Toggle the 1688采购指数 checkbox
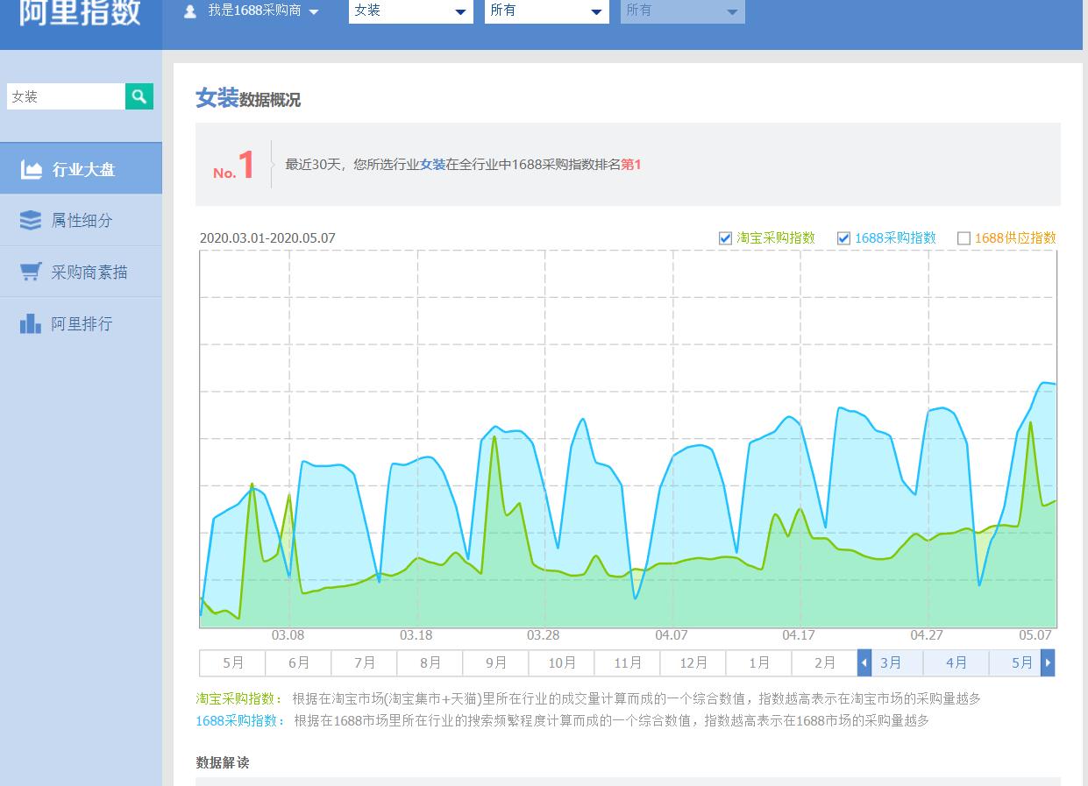The width and height of the screenshot is (1088, 786). [843, 238]
